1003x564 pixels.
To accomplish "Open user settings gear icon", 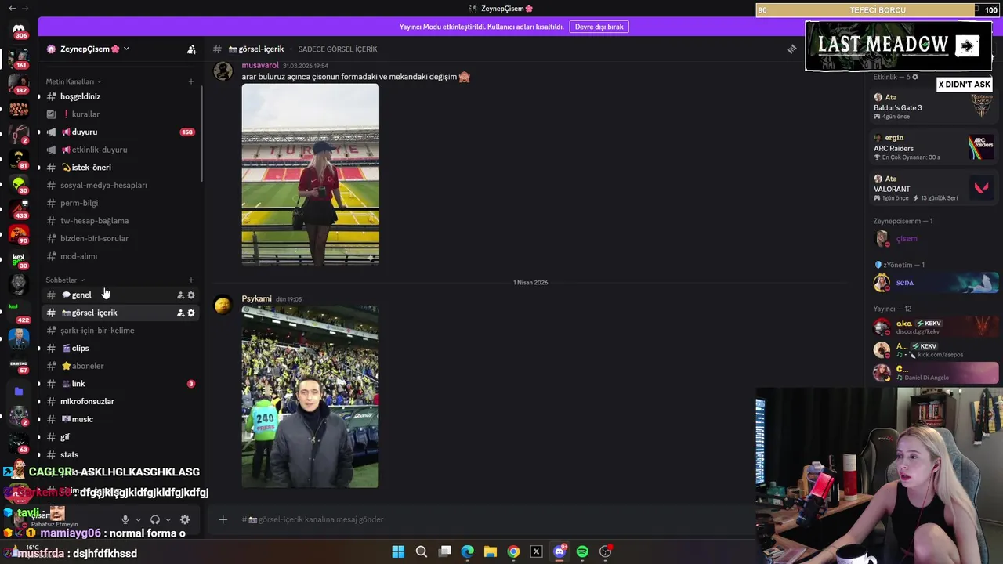I will coord(185,519).
